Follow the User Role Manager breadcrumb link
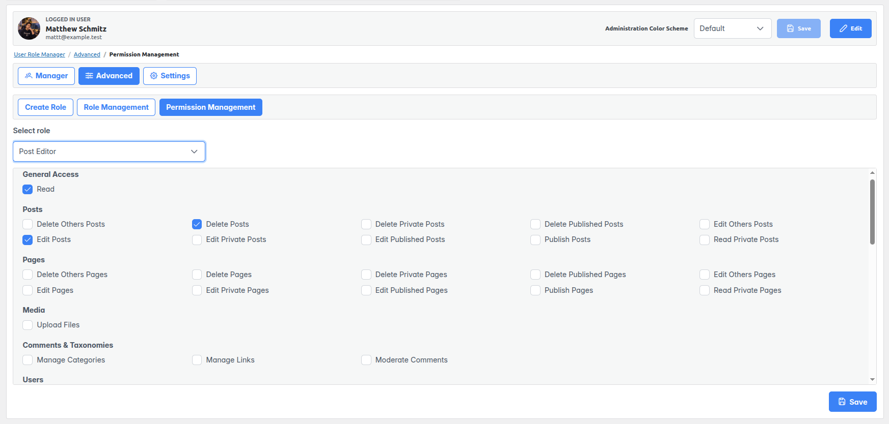The image size is (889, 424). [39, 54]
